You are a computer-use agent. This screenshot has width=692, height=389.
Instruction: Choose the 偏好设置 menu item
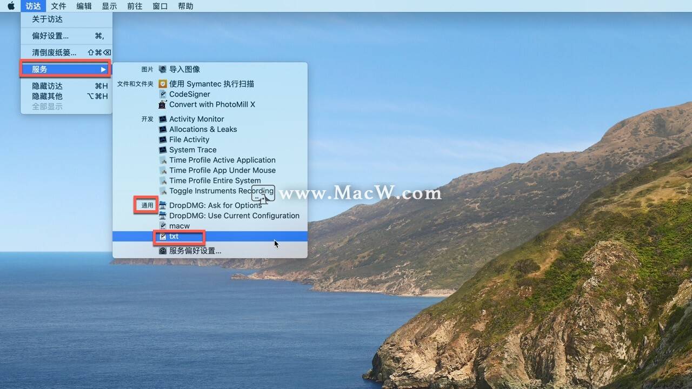coord(49,36)
